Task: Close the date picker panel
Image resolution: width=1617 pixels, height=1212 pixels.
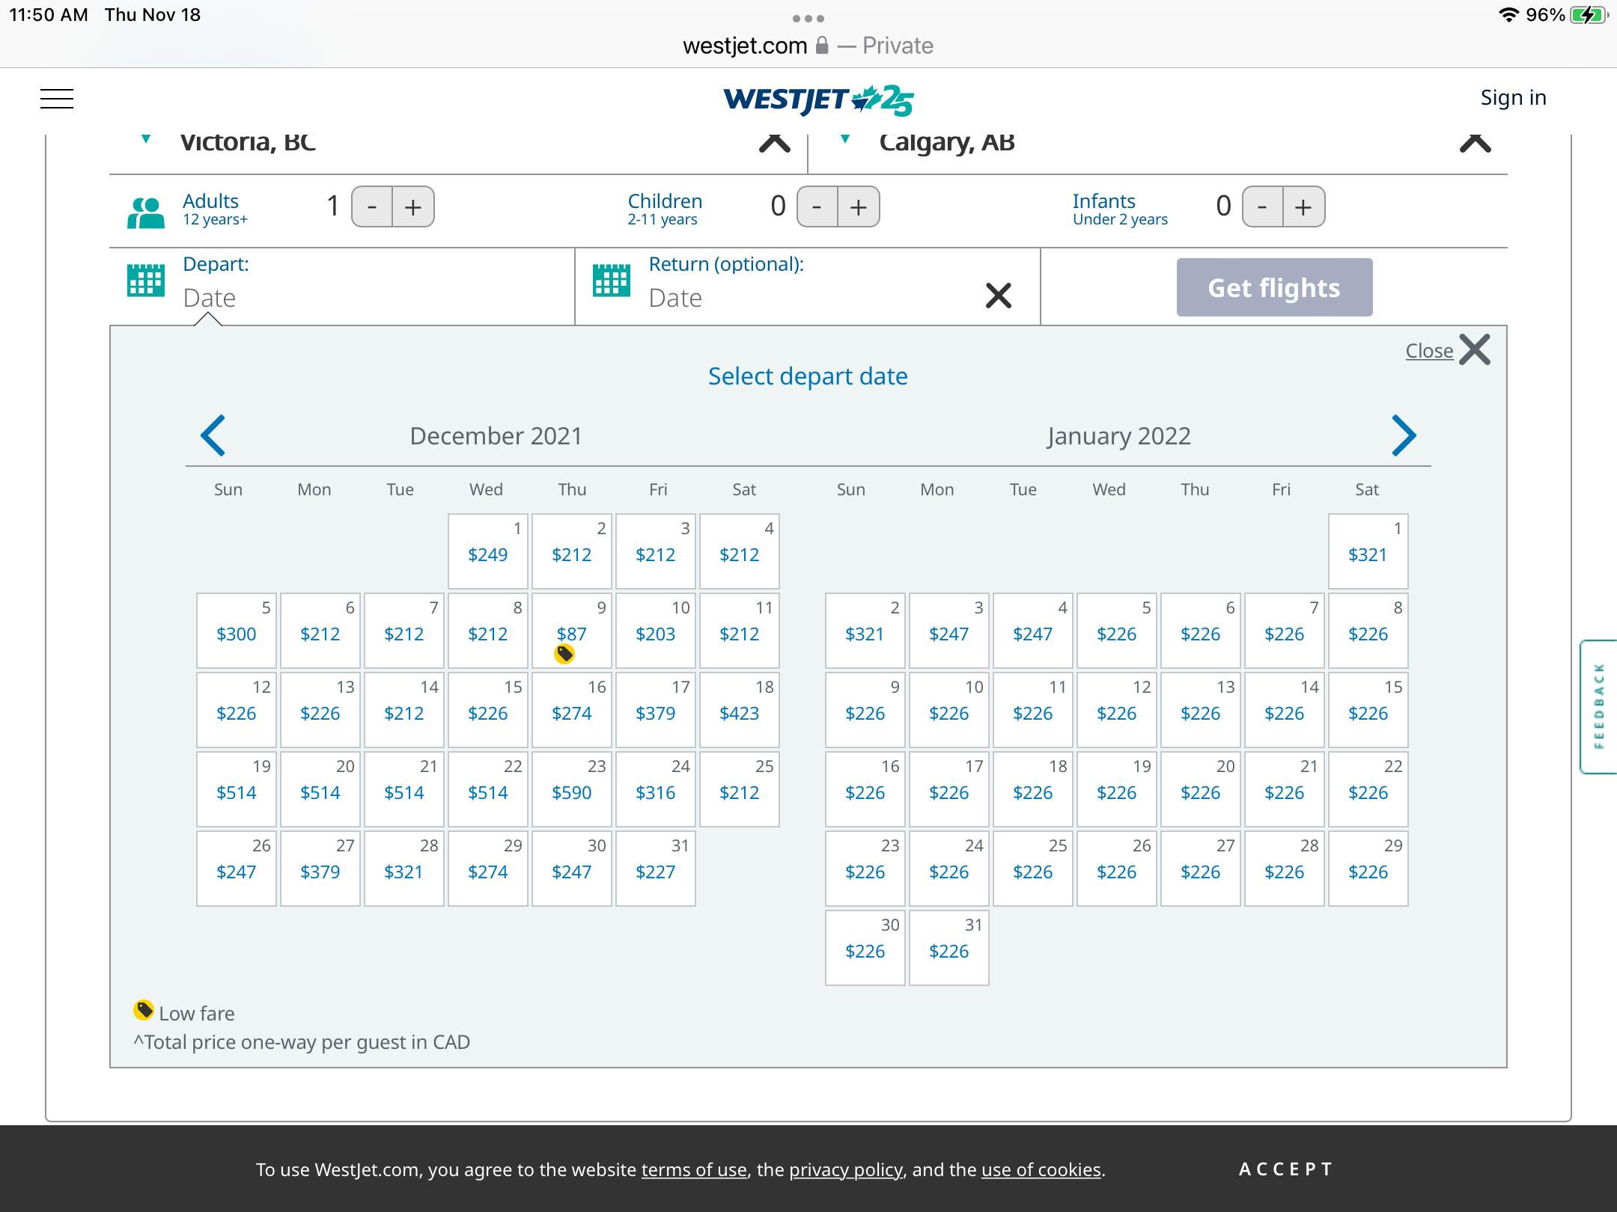Action: click(x=1448, y=350)
